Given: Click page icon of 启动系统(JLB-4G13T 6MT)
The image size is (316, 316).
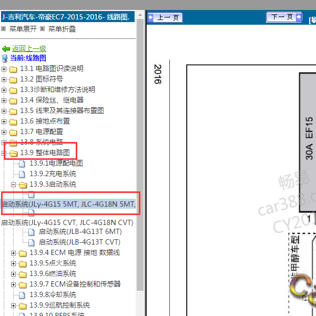Looking at the screenshot, I should pyautogui.click(x=32, y=232).
